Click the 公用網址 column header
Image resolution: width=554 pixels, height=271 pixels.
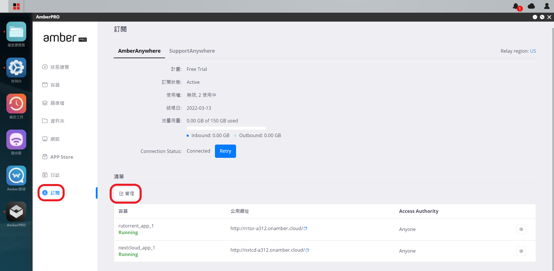click(x=240, y=211)
